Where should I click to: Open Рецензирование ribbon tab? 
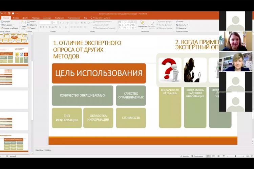pos(74,18)
